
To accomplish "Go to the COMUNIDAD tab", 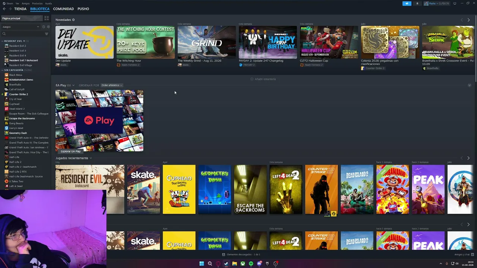I will point(63,9).
